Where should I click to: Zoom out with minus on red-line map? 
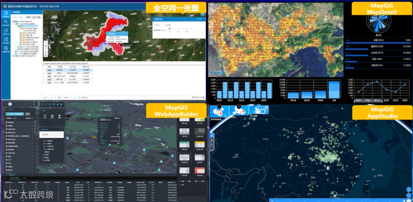(x=46, y=48)
